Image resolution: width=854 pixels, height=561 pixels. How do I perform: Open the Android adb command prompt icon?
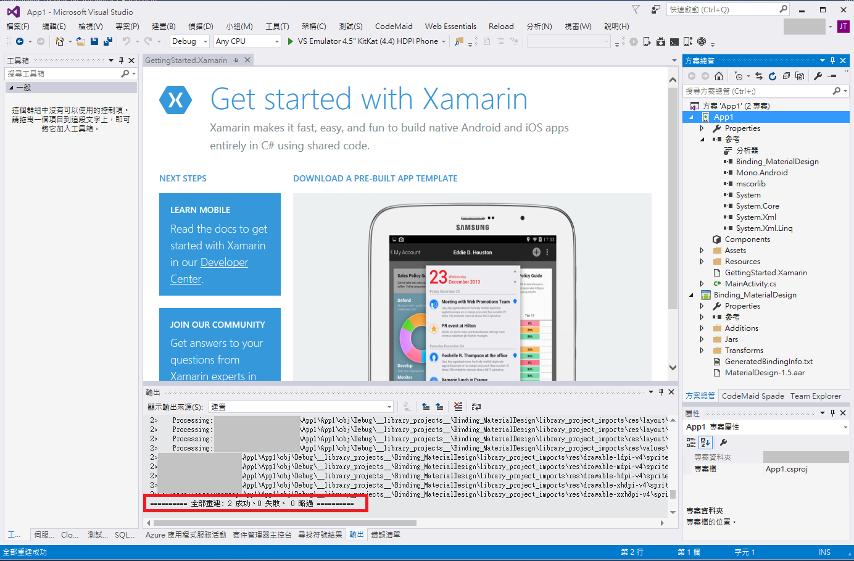coord(674,41)
